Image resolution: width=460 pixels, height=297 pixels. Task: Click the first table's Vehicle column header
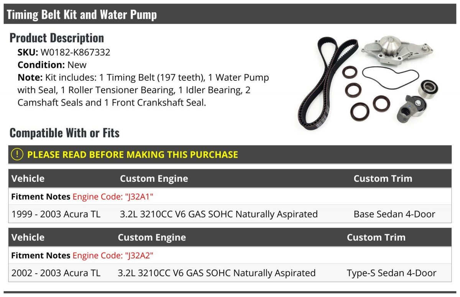click(28, 179)
